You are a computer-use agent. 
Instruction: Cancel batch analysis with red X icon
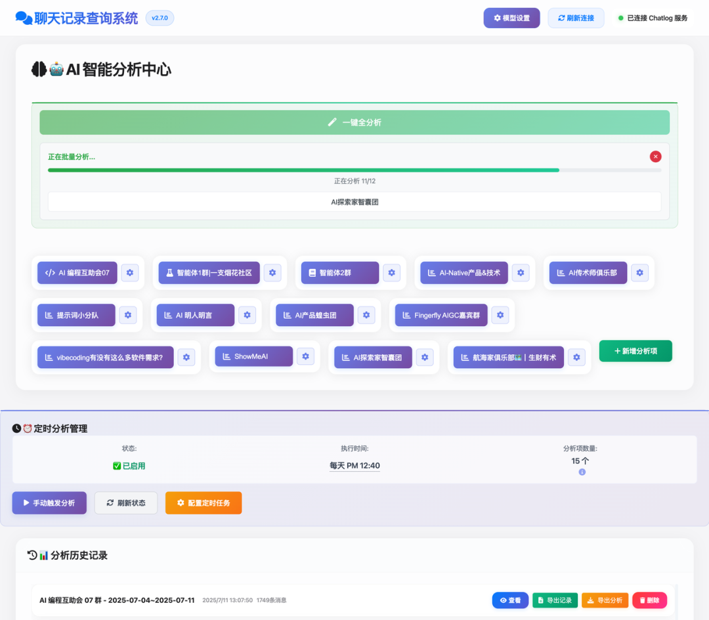(x=655, y=156)
